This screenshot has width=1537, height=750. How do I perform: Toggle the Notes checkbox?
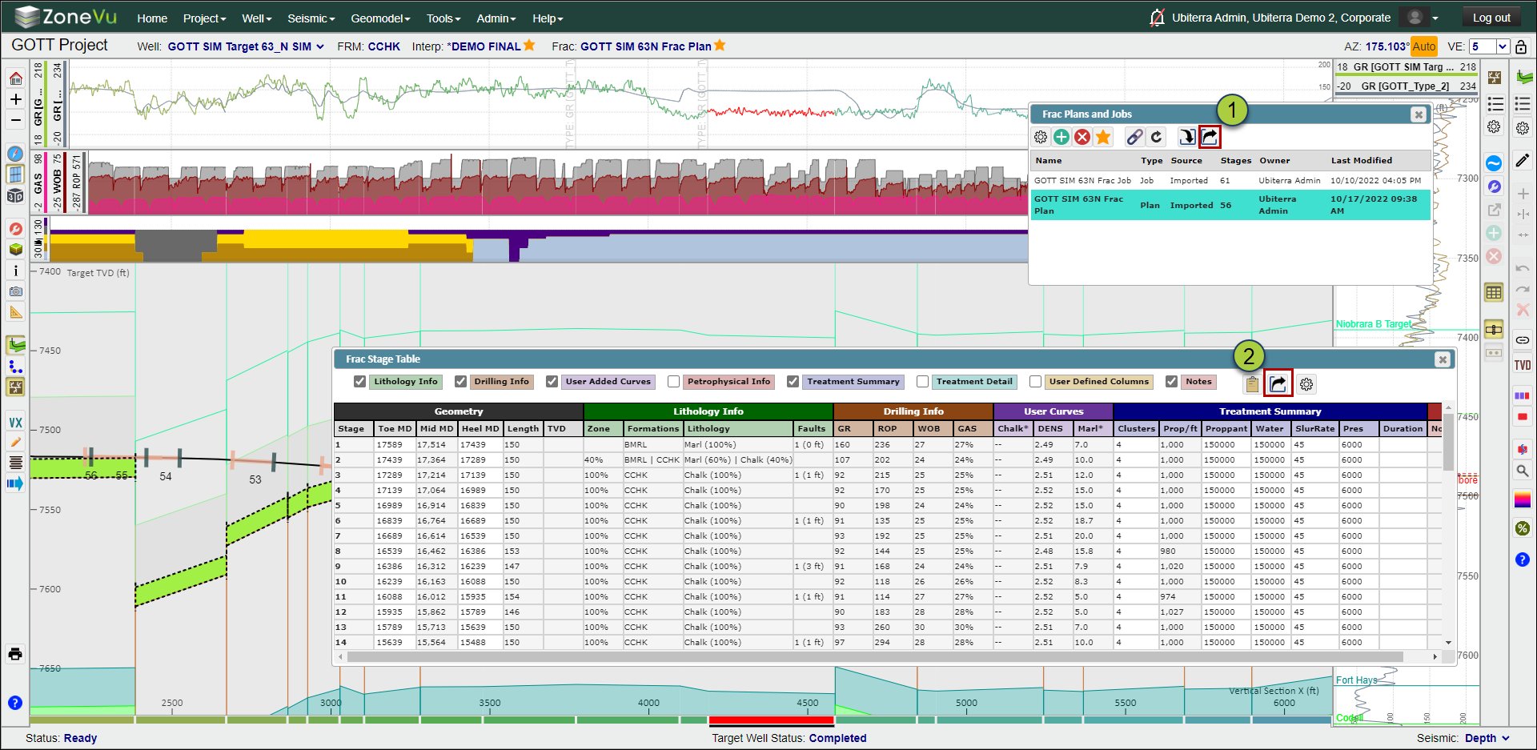point(1171,382)
